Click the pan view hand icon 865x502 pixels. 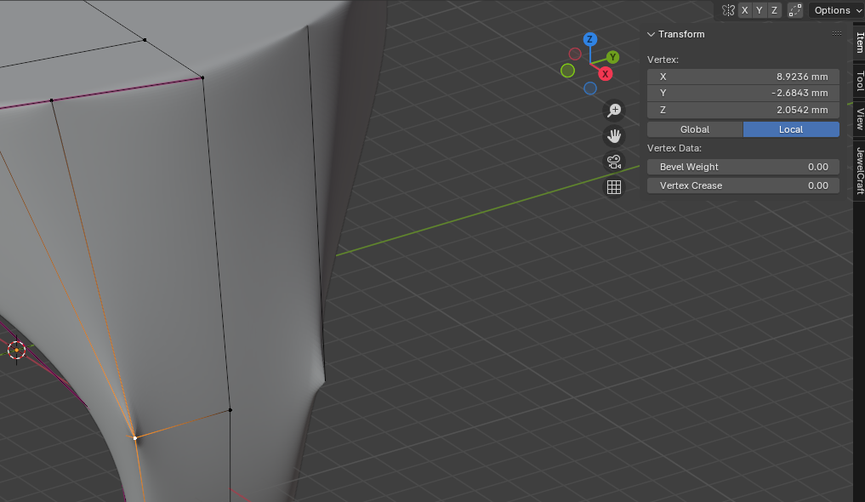613,136
